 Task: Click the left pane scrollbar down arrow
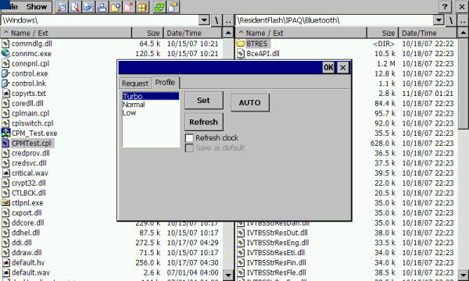coord(228,275)
